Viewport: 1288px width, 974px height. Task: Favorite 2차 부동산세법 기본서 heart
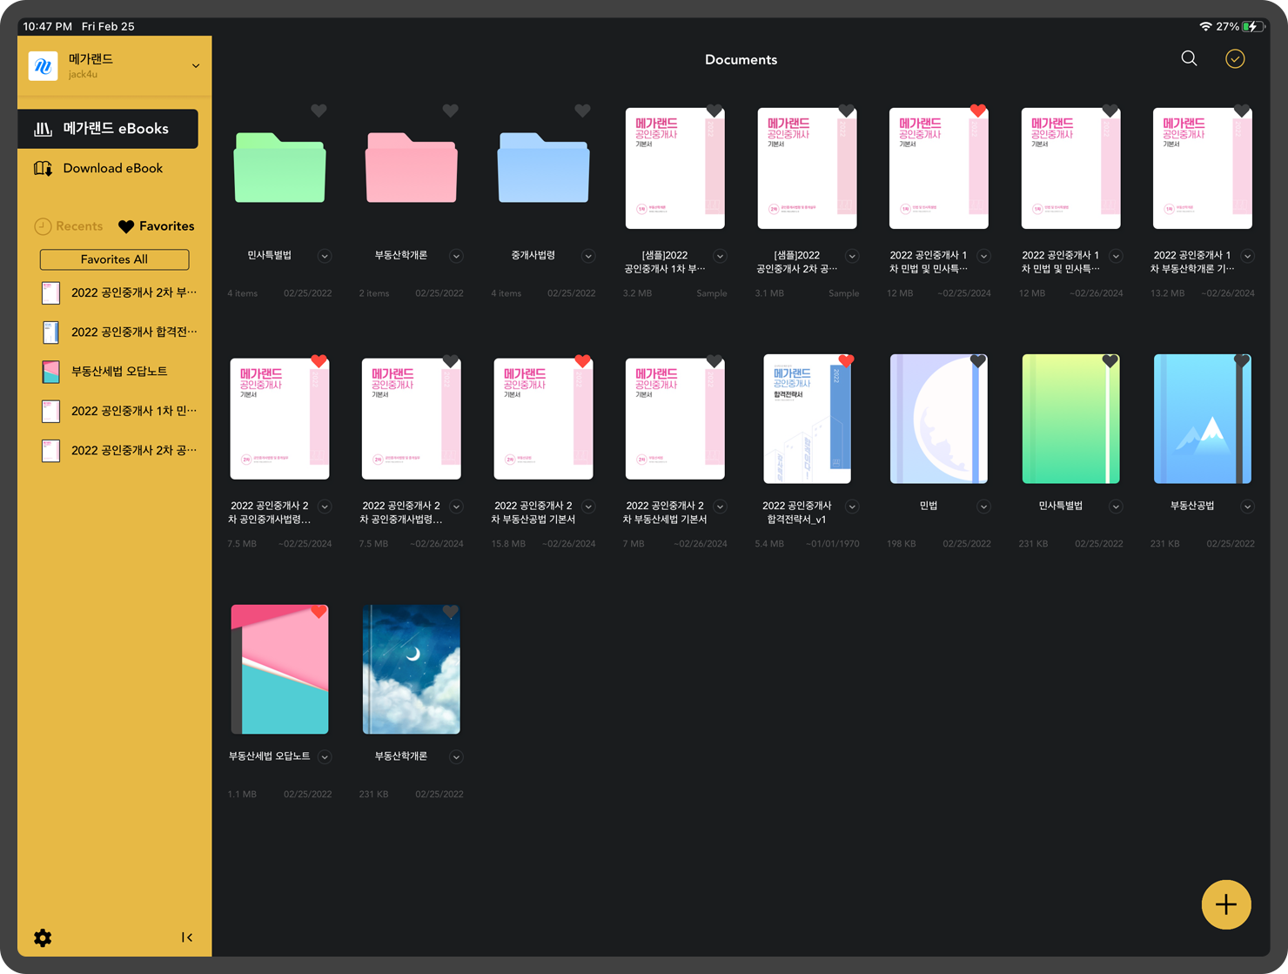pyautogui.click(x=714, y=361)
